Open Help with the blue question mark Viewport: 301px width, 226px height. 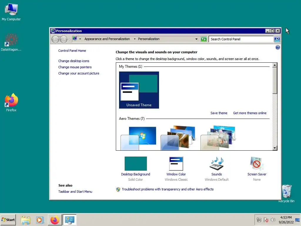pyautogui.click(x=277, y=47)
